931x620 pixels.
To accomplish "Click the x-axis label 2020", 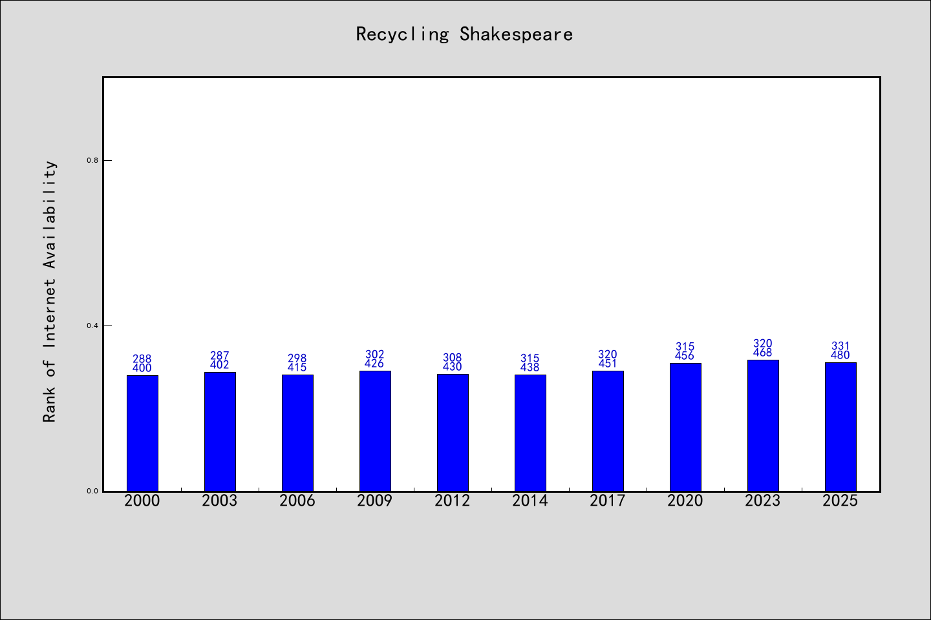I will [x=685, y=501].
